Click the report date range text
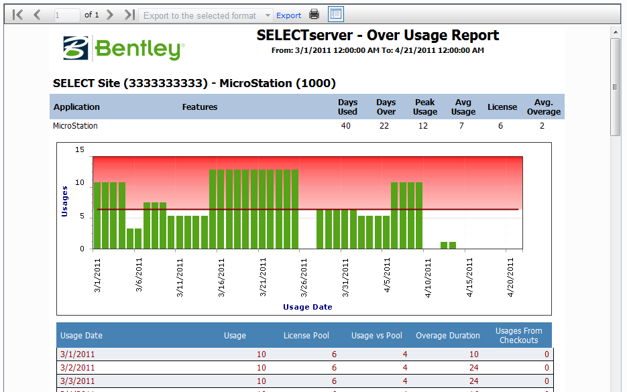The image size is (627, 392). 378,50
